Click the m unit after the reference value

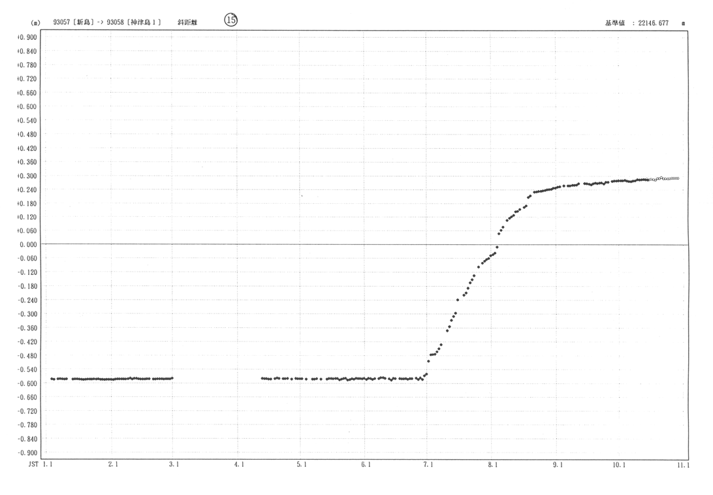683,24
